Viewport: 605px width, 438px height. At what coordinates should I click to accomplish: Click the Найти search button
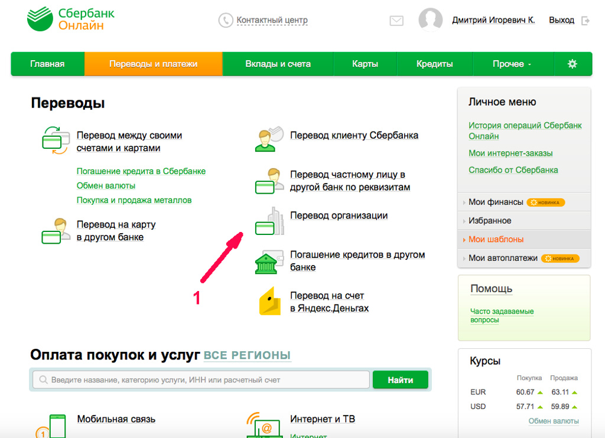coord(401,380)
